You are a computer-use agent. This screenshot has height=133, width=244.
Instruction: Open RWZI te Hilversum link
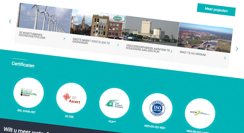[x=193, y=53]
